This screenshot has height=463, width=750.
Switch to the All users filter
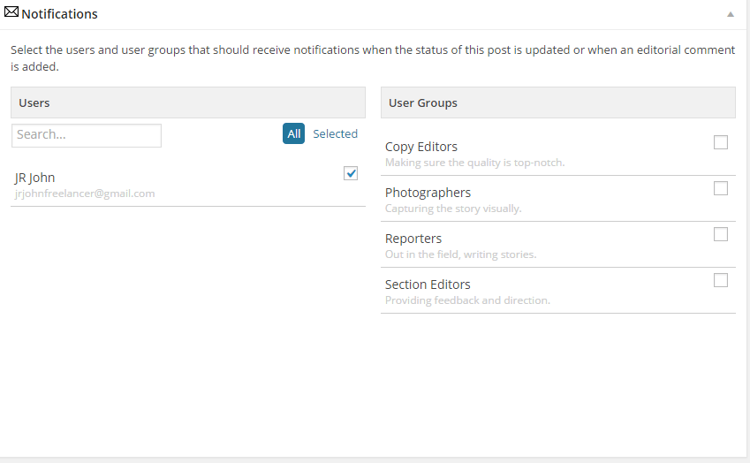click(x=293, y=133)
